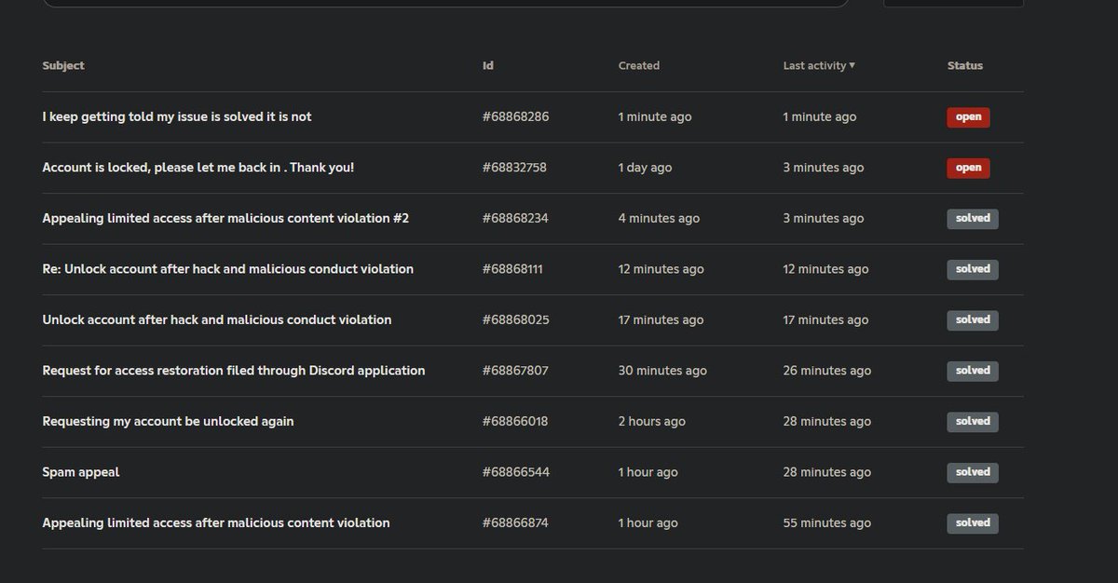Open 'Request for access restoration filed through Discord application'

234,371
